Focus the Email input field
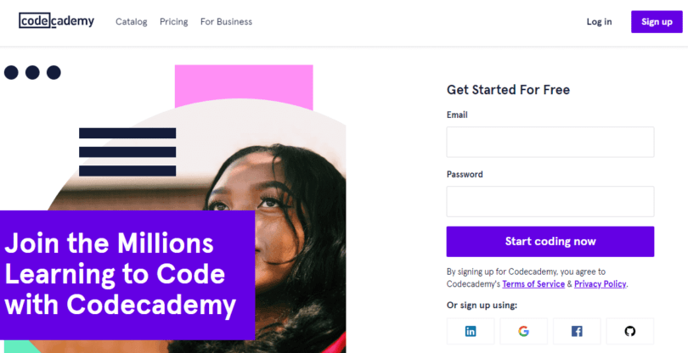 [x=550, y=142]
